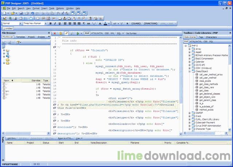Switch the code library to the SQL tab
The image size is (233, 167).
click(211, 42)
